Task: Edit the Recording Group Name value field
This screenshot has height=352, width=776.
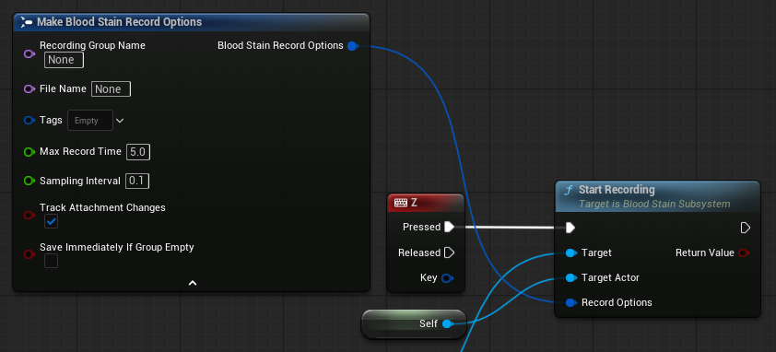Action: pyautogui.click(x=64, y=60)
